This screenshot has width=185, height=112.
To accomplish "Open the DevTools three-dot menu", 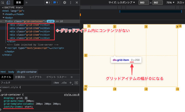I will [x=71, y=3].
